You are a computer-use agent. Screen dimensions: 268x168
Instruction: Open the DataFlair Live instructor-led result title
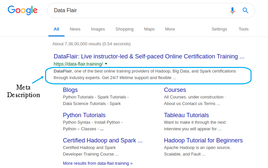pos(149,56)
